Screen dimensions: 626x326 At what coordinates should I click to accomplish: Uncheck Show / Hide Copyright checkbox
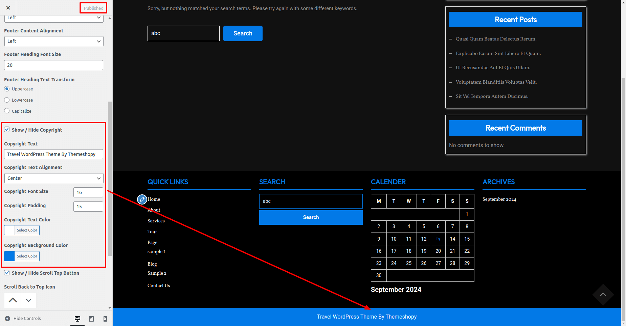(x=7, y=130)
